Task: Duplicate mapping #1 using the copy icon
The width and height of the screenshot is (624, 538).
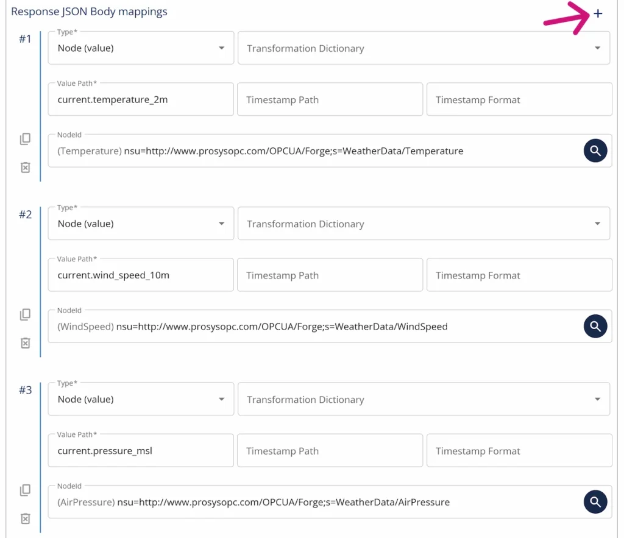Action: tap(24, 139)
